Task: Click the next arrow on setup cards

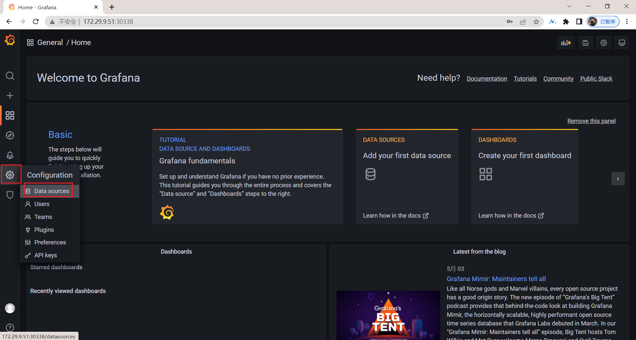Action: click(618, 179)
